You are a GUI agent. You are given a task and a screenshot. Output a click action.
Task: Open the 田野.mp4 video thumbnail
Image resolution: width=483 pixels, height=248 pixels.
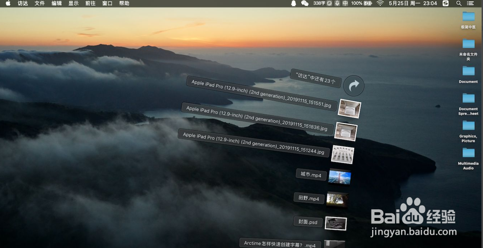337,200
